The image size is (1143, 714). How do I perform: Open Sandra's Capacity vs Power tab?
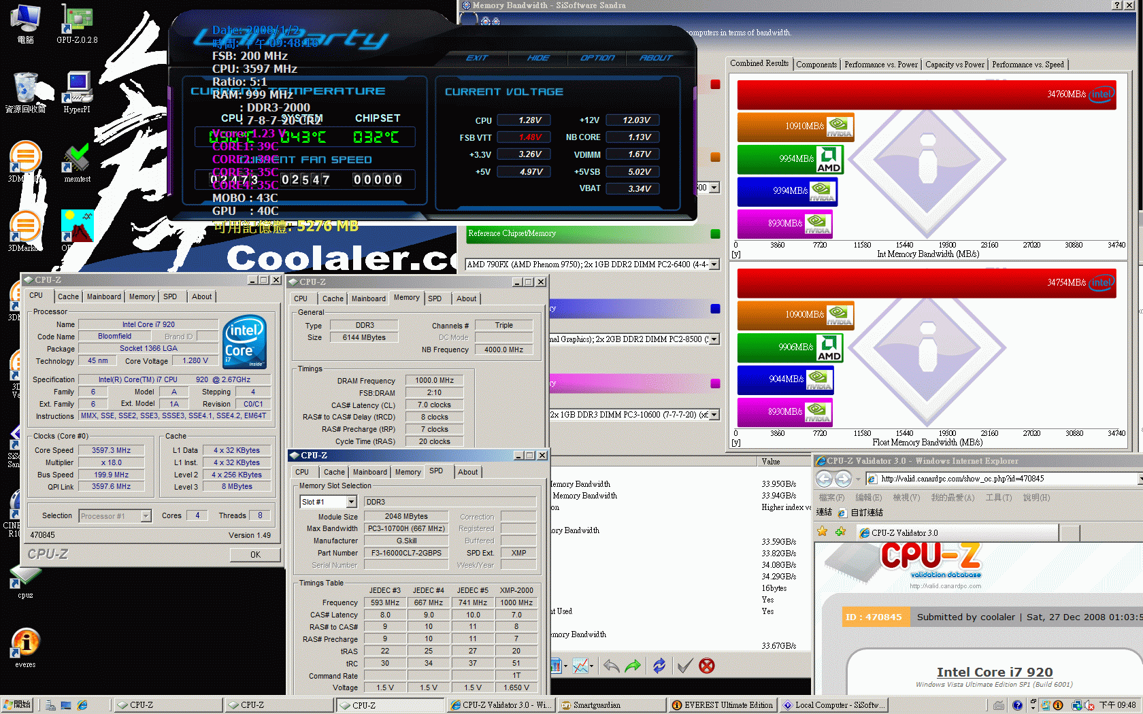pyautogui.click(x=955, y=65)
